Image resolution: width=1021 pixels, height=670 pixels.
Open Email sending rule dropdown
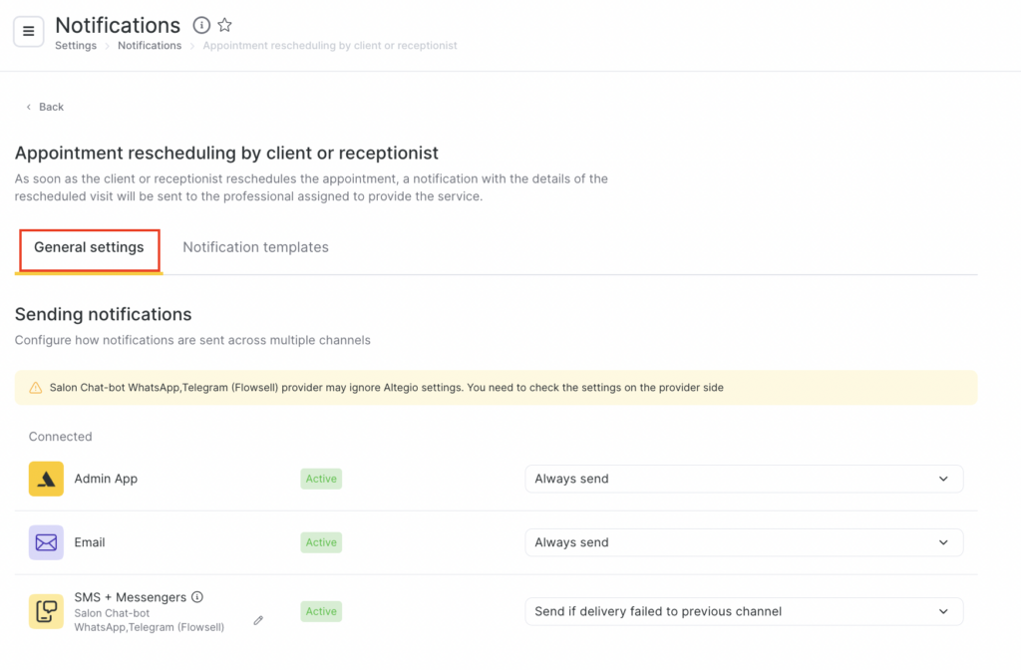point(743,542)
